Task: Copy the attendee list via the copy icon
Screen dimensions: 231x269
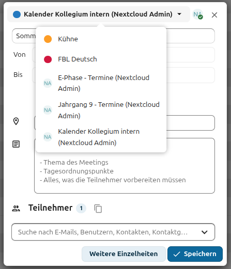Action: click(98, 209)
